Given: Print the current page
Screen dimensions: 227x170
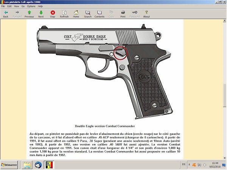Looking at the screenshot, I should pyautogui.click(x=123, y=14).
